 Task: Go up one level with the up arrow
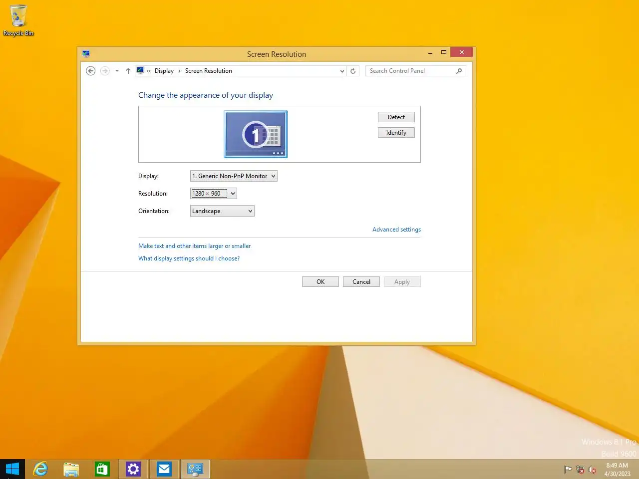(128, 71)
